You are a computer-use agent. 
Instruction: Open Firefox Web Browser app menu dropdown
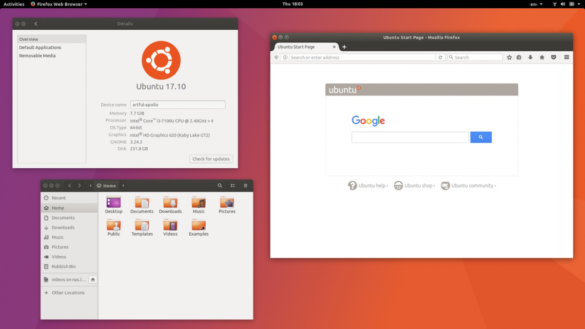point(58,4)
